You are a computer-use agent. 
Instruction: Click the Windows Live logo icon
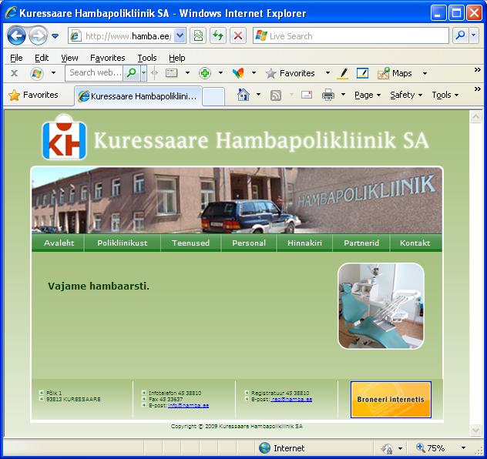click(x=37, y=74)
